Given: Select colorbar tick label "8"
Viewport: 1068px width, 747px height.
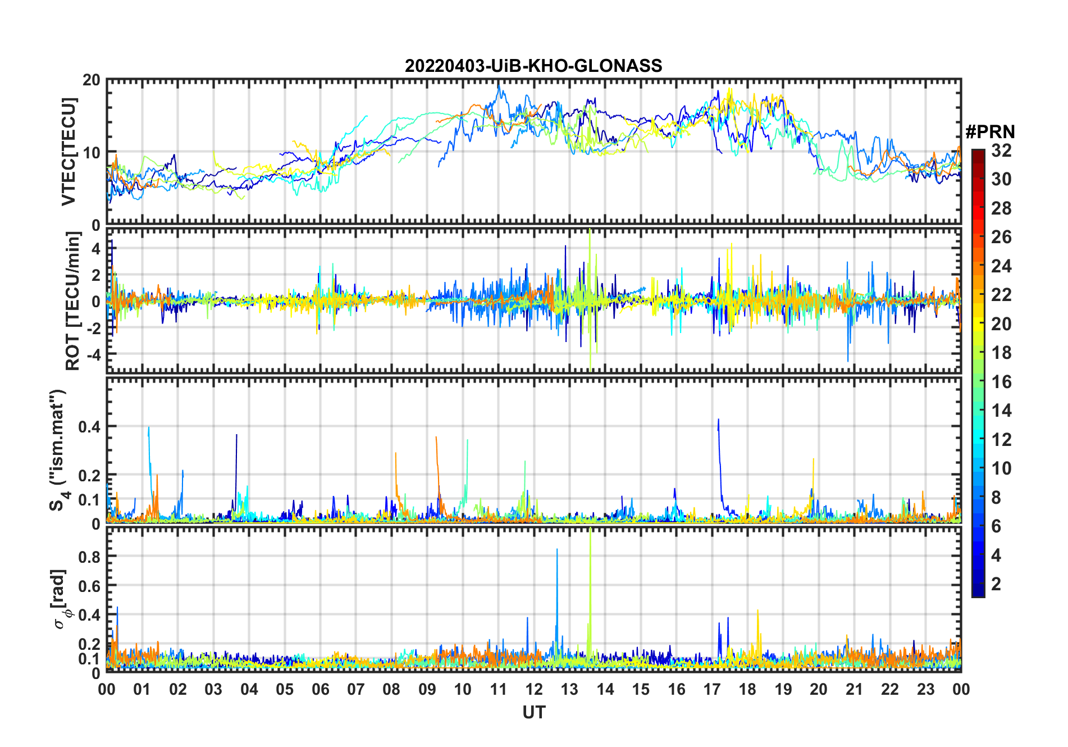Looking at the screenshot, I should 997,498.
